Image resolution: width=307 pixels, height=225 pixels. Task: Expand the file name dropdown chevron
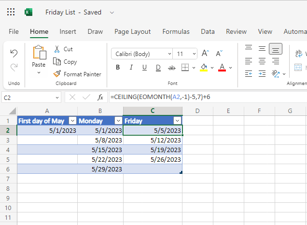(112, 13)
